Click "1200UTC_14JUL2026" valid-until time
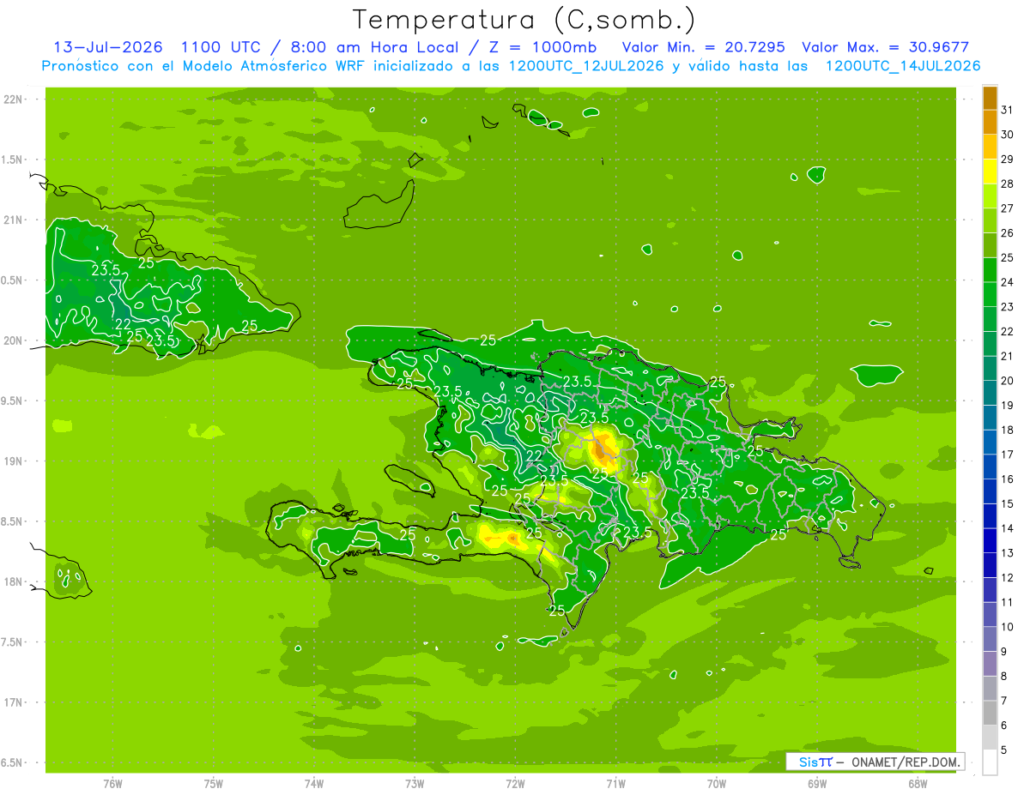The width and height of the screenshot is (1030, 795). point(903,66)
